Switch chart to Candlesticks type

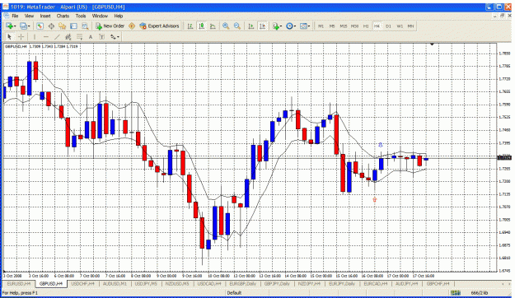click(202, 26)
